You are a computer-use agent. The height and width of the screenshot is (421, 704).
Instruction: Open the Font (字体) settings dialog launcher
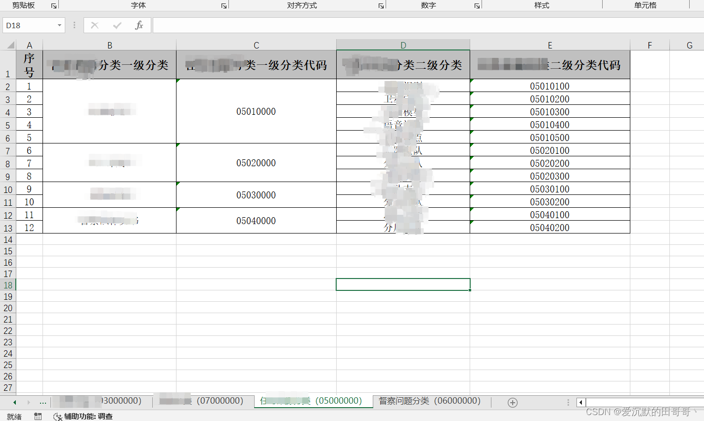(x=223, y=5)
